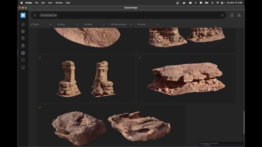Image resolution: width=262 pixels, height=147 pixels.
Task: Open the View menu
Action: (50, 3)
